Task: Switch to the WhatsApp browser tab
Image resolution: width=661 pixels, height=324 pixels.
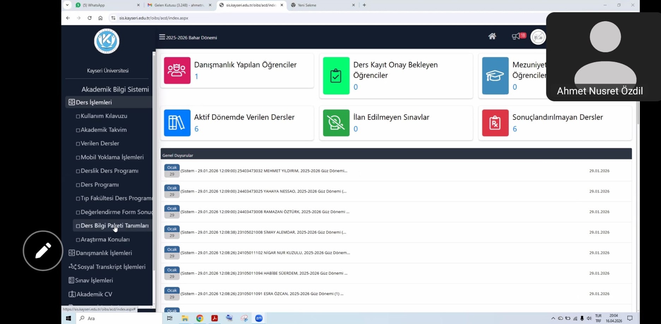Action: coord(106,5)
